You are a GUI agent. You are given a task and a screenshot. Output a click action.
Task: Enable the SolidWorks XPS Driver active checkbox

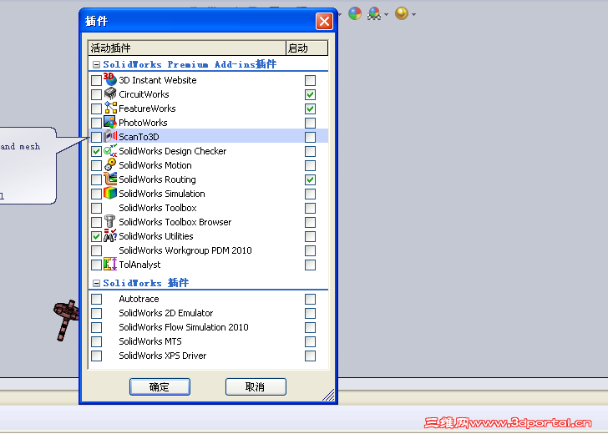(97, 356)
